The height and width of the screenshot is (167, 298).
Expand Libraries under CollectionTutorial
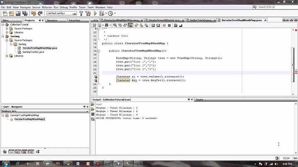click(7, 33)
